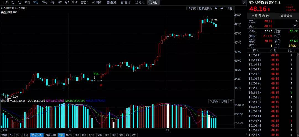The height and width of the screenshot is (137, 299).
Task: Click the 最高 value 48.65
Action: (x=268, y=41)
